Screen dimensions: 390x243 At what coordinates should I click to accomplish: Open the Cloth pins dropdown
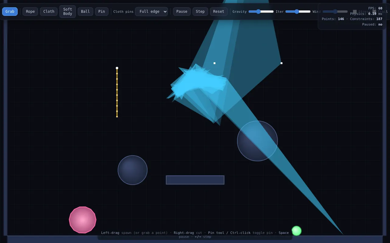tap(151, 12)
